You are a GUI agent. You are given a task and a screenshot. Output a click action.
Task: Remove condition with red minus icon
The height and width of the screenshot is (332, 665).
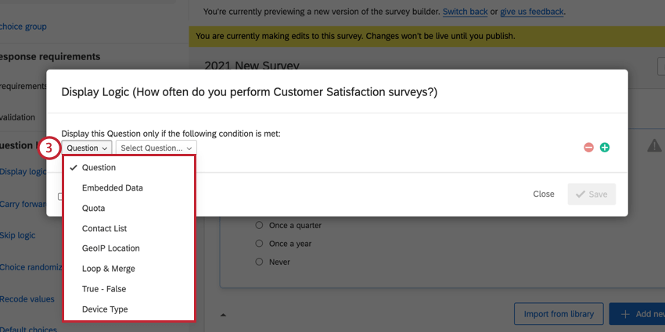[x=588, y=148]
